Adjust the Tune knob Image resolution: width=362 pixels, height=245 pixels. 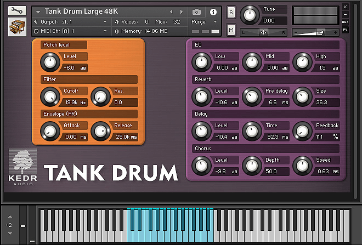tap(250, 15)
